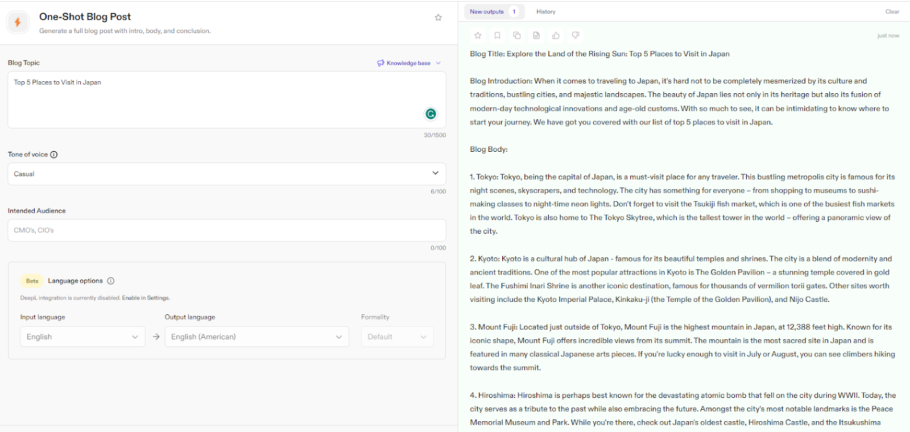Click the '6/100' tone character counter
Viewport: 910px width, 432px height.
click(438, 192)
